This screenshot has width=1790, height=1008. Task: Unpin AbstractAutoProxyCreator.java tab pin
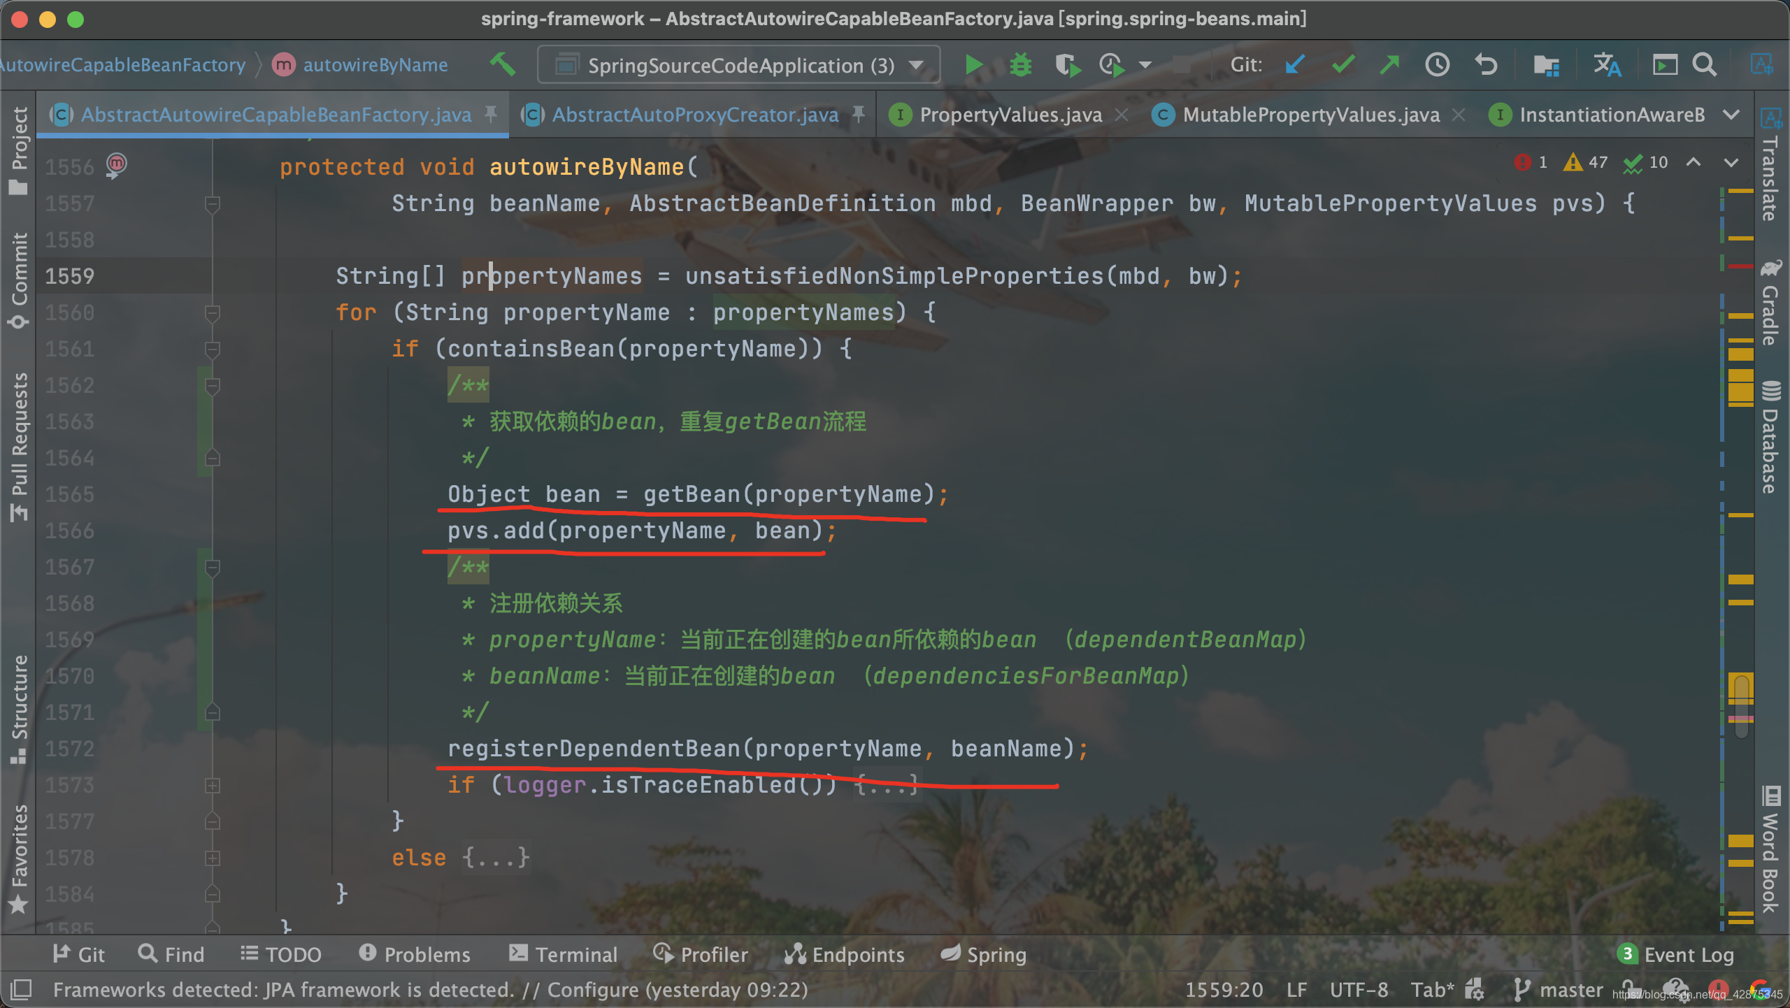tap(859, 114)
